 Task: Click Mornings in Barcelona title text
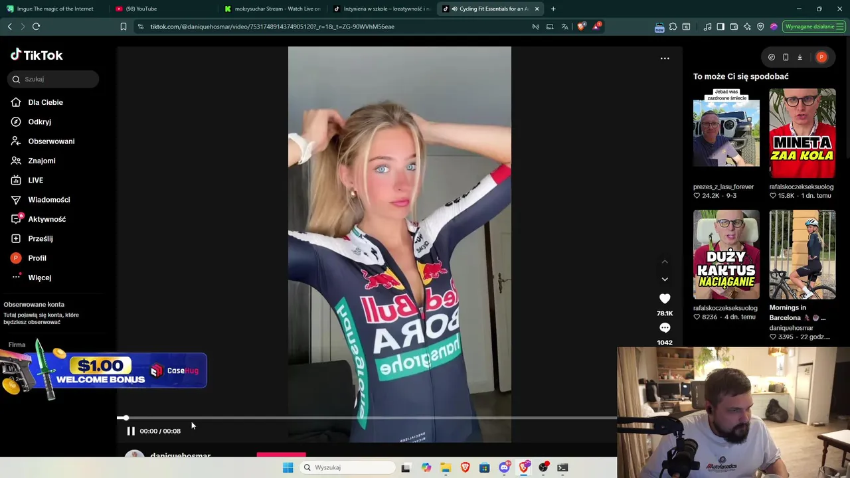pos(798,313)
